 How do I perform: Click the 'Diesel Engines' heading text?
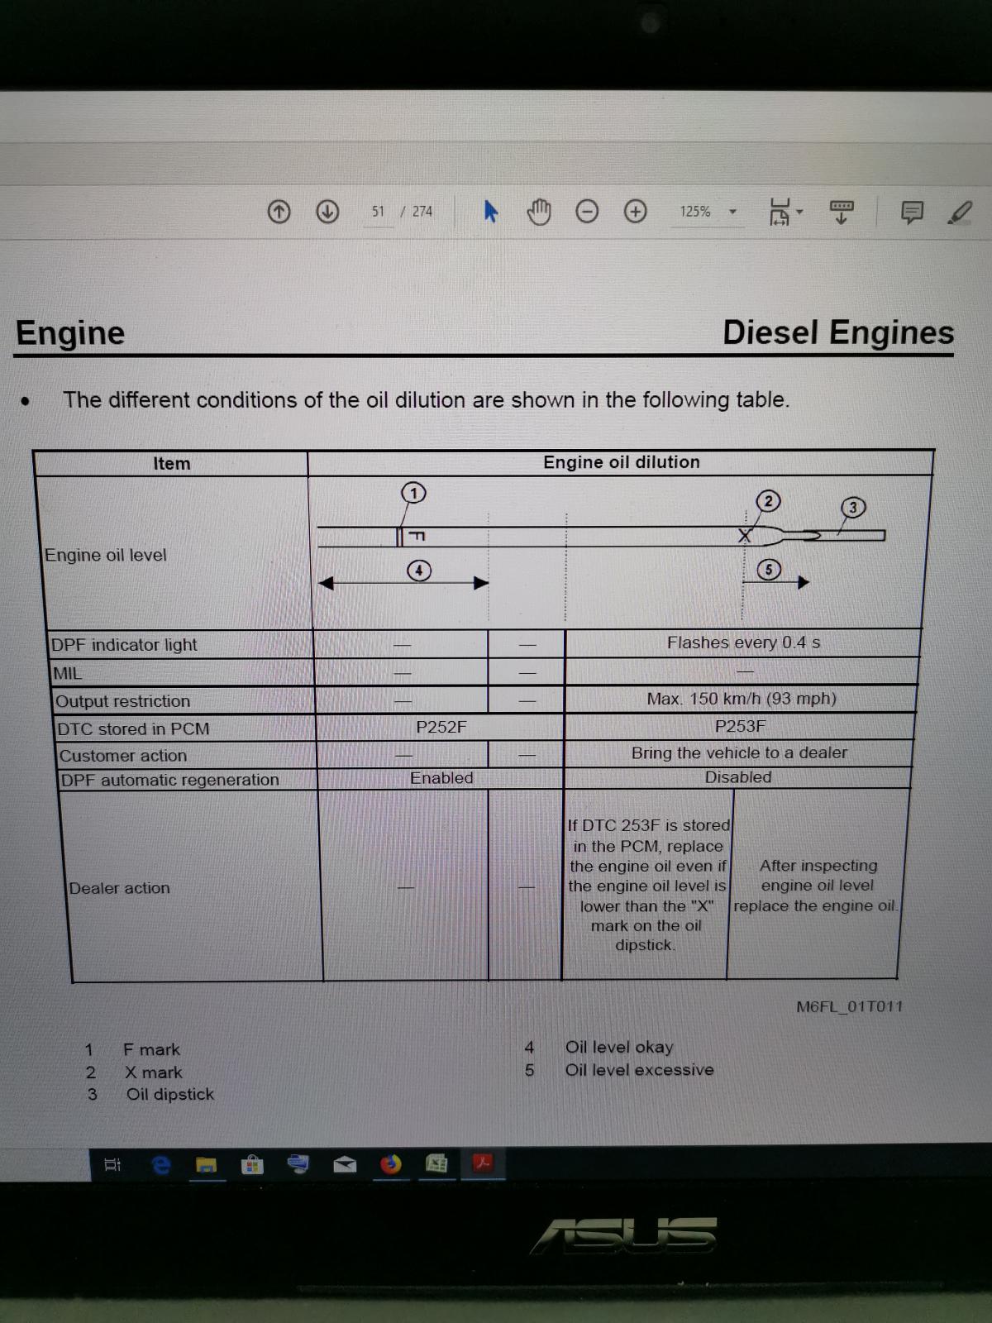coord(838,332)
